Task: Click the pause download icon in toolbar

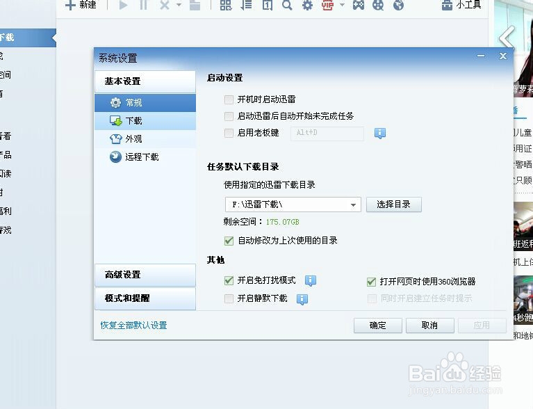Action: coord(144,5)
